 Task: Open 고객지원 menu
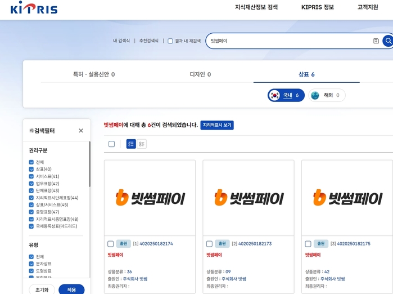pyautogui.click(x=368, y=7)
